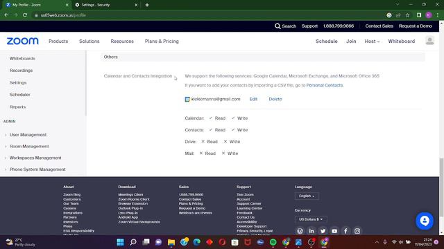Open the YouTube social icon
The width and height of the screenshot is (444, 249).
tap(334, 231)
